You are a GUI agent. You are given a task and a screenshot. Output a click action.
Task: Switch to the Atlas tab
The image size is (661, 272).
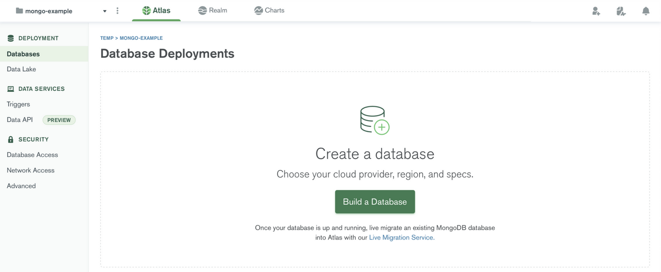point(156,10)
